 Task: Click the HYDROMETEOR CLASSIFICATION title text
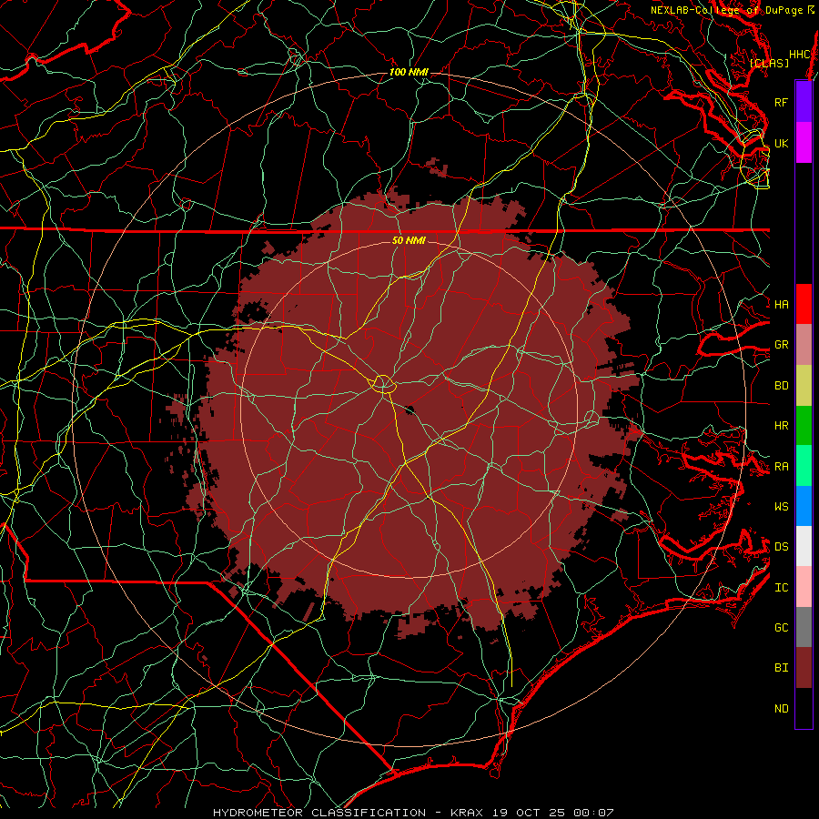pos(319,813)
